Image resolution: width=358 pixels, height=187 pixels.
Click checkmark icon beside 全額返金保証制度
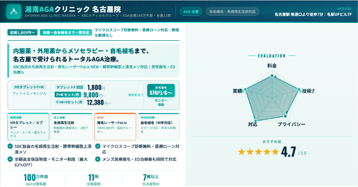click(10, 159)
